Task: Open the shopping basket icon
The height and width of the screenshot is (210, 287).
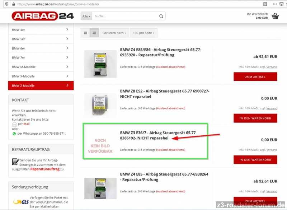Action: [275, 16]
